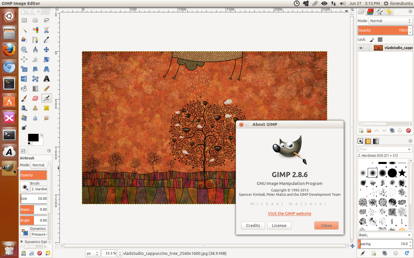
Task: Switch to the Patterns tab
Action: click(368, 141)
